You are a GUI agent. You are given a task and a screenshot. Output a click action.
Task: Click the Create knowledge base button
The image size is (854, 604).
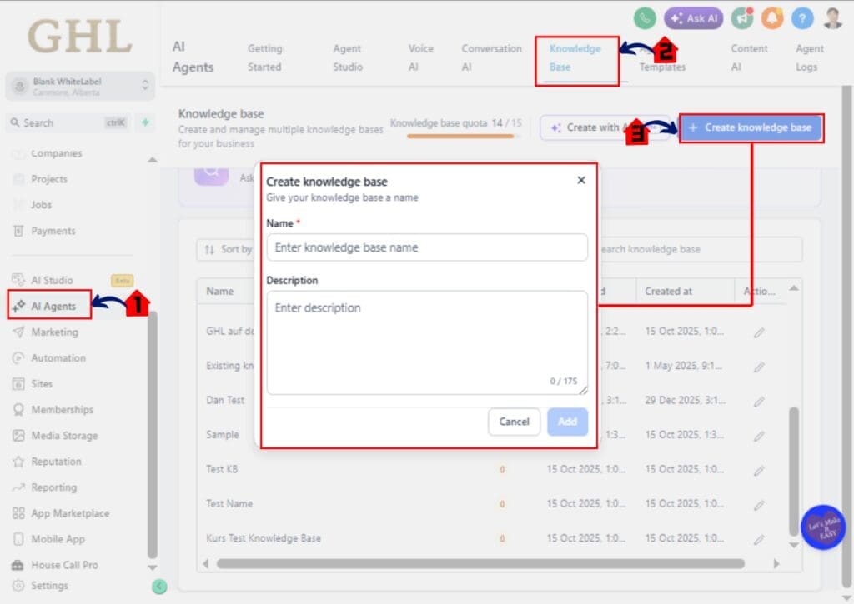[751, 127]
